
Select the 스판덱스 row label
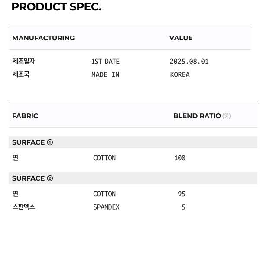coord(23,207)
